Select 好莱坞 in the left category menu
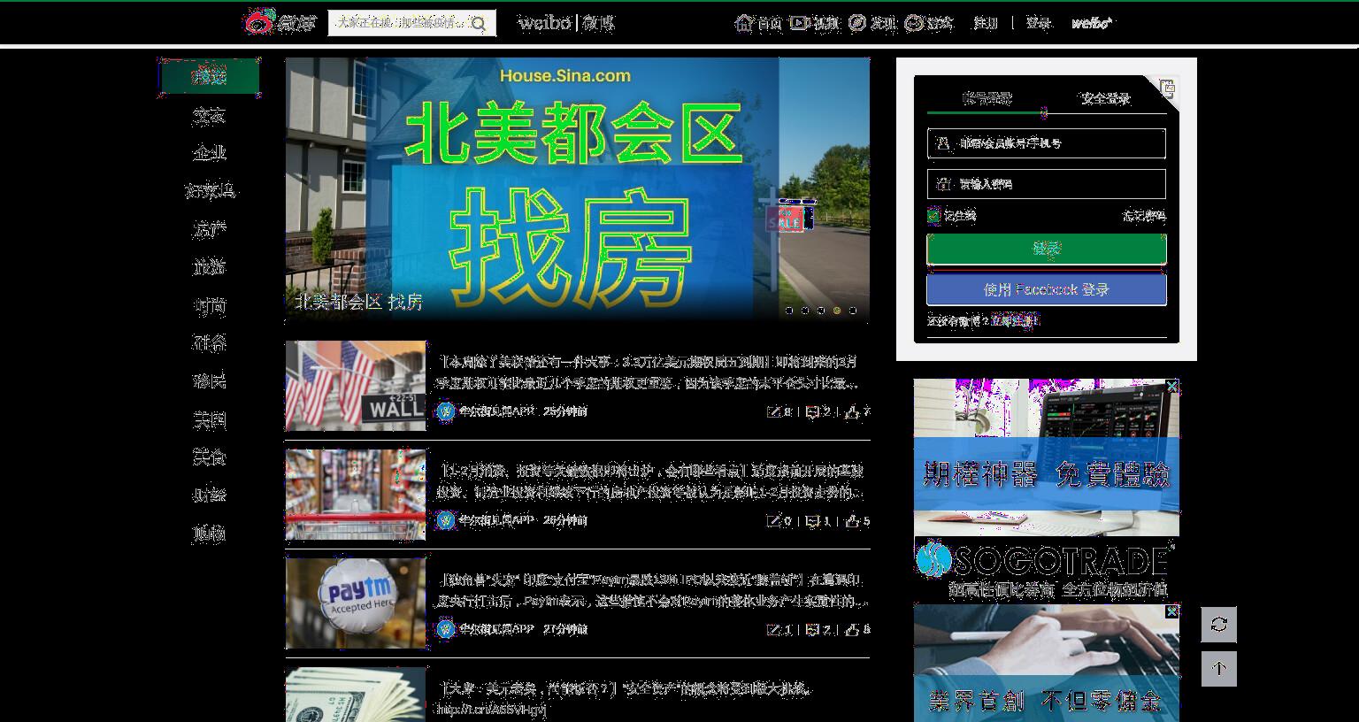 [x=210, y=191]
